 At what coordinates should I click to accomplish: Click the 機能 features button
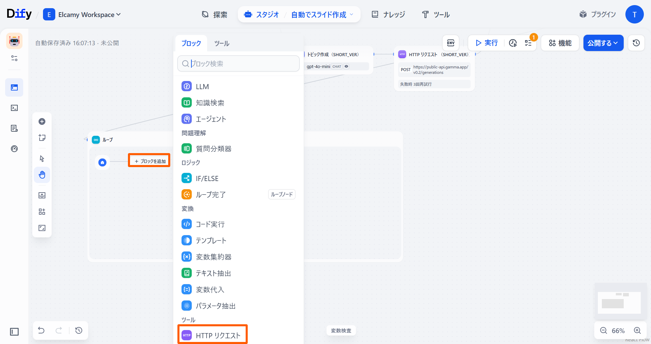coord(560,43)
